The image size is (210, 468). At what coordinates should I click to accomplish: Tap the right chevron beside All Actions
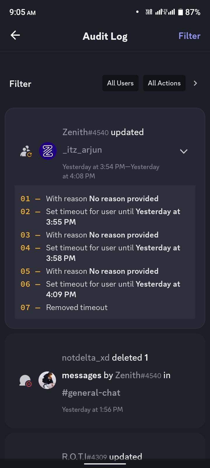tap(195, 83)
